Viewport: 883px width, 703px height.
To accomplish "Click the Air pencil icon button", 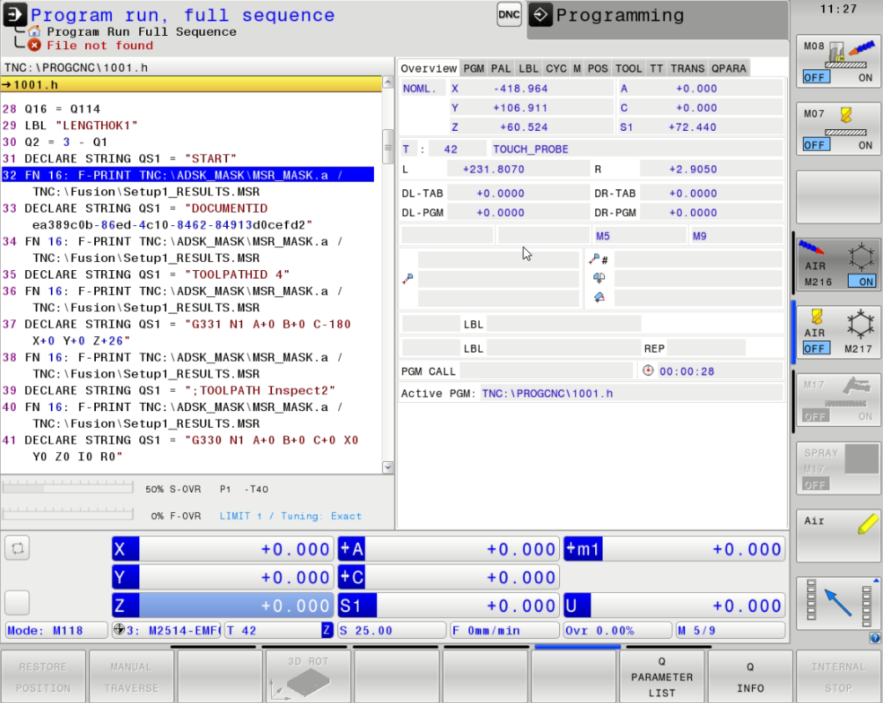I will pyautogui.click(x=838, y=536).
